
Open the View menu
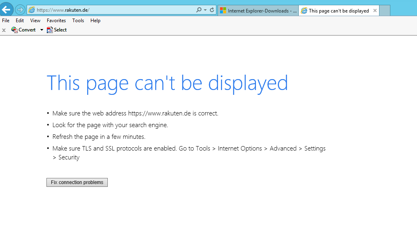[35, 21]
